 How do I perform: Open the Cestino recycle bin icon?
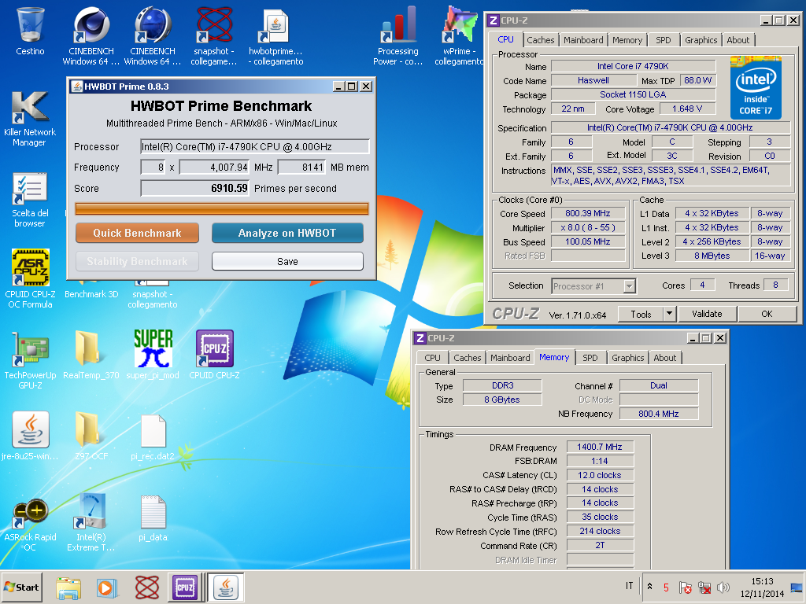click(x=31, y=31)
